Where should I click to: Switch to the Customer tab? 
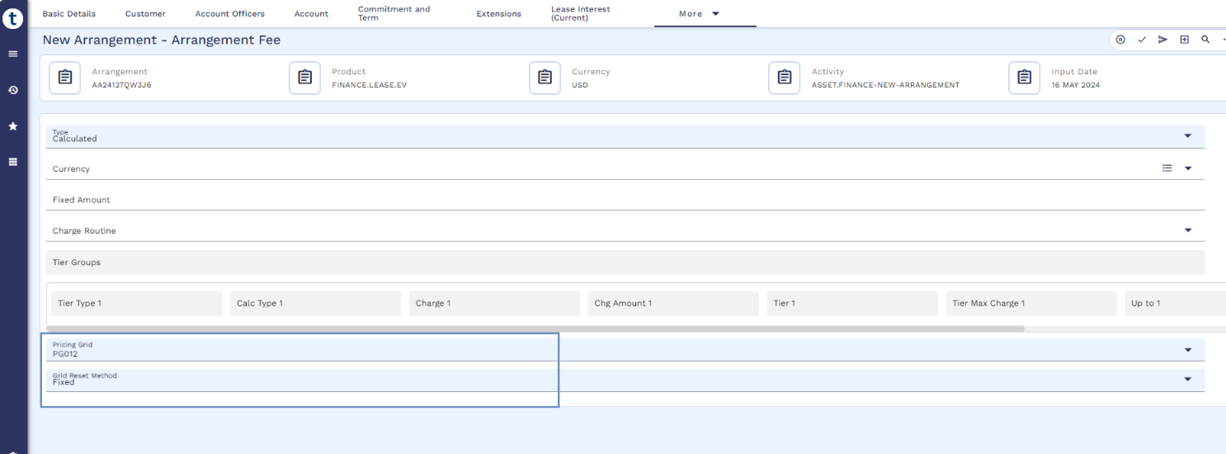pyautogui.click(x=145, y=14)
